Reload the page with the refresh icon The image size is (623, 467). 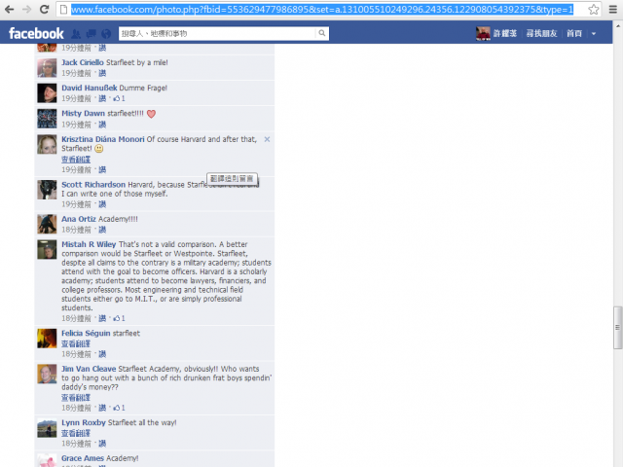45,9
